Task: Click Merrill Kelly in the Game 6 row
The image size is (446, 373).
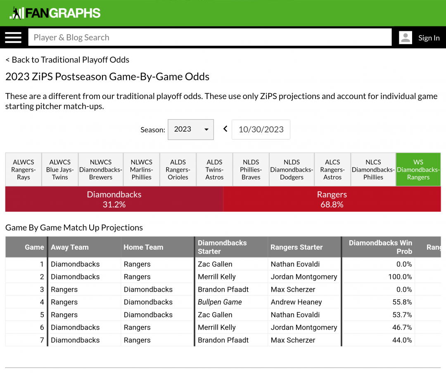Action: point(217,328)
